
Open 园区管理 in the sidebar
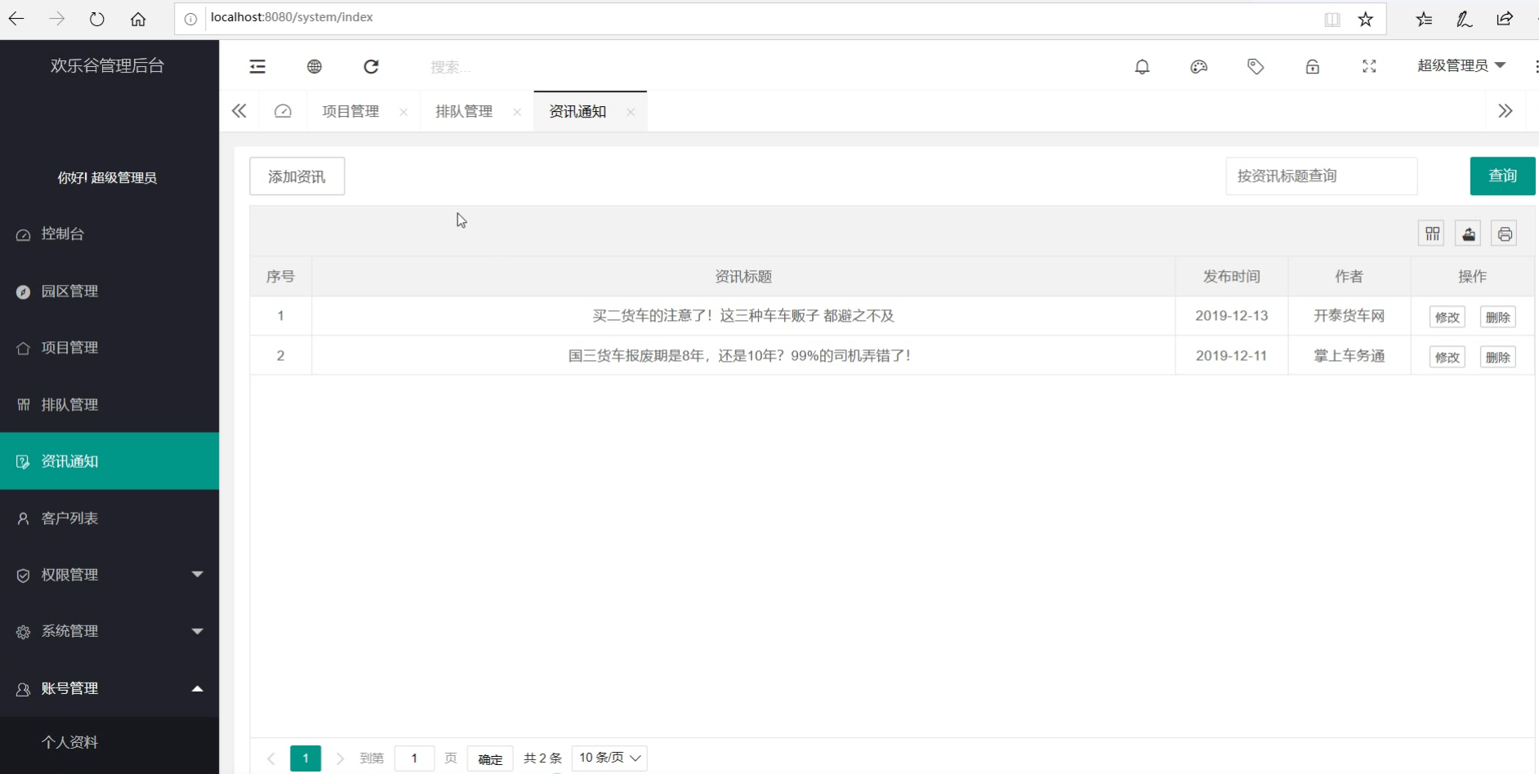click(x=109, y=291)
